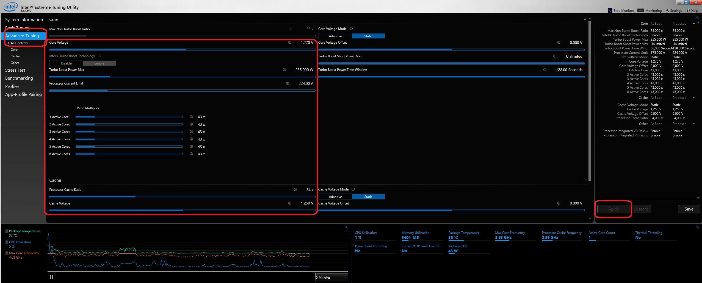
Task: Open the Stress Test section
Action: coord(15,70)
